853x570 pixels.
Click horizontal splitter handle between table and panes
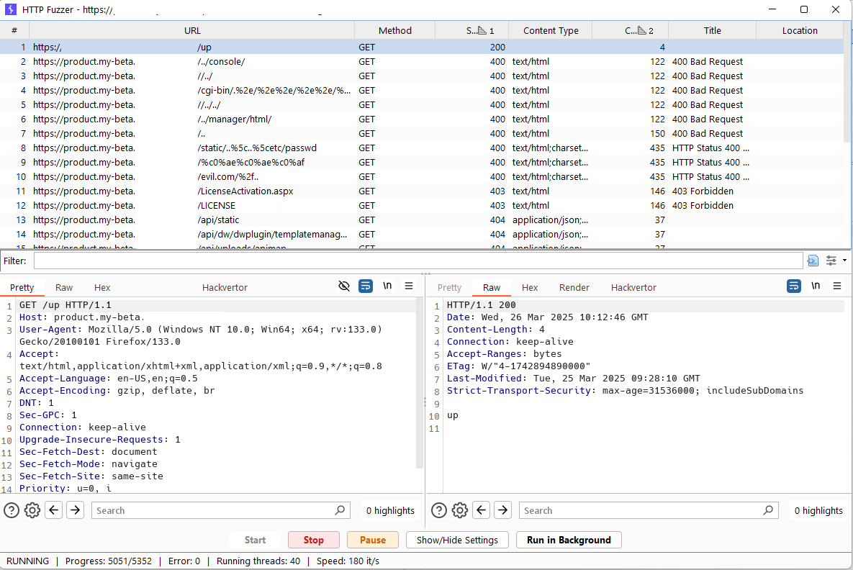[425, 273]
